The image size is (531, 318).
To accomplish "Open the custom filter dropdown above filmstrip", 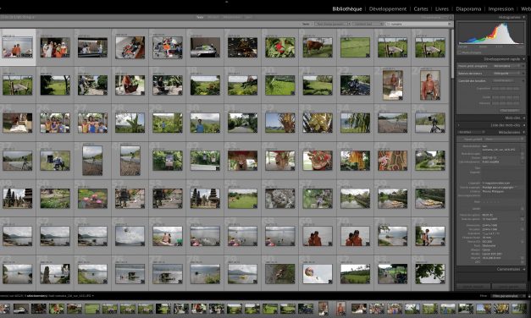I will point(509,296).
